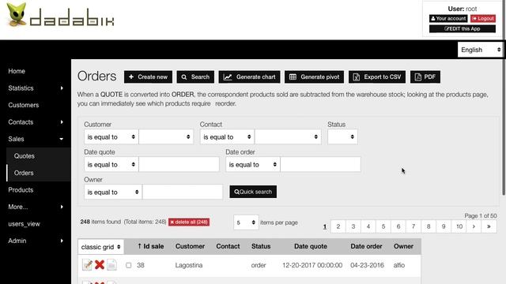Sort by Id sale column
Screen dimensions: 506x284
pyautogui.click(x=151, y=246)
